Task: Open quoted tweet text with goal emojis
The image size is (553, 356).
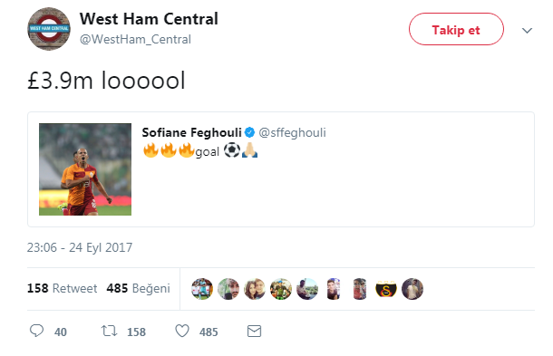Action: point(200,151)
